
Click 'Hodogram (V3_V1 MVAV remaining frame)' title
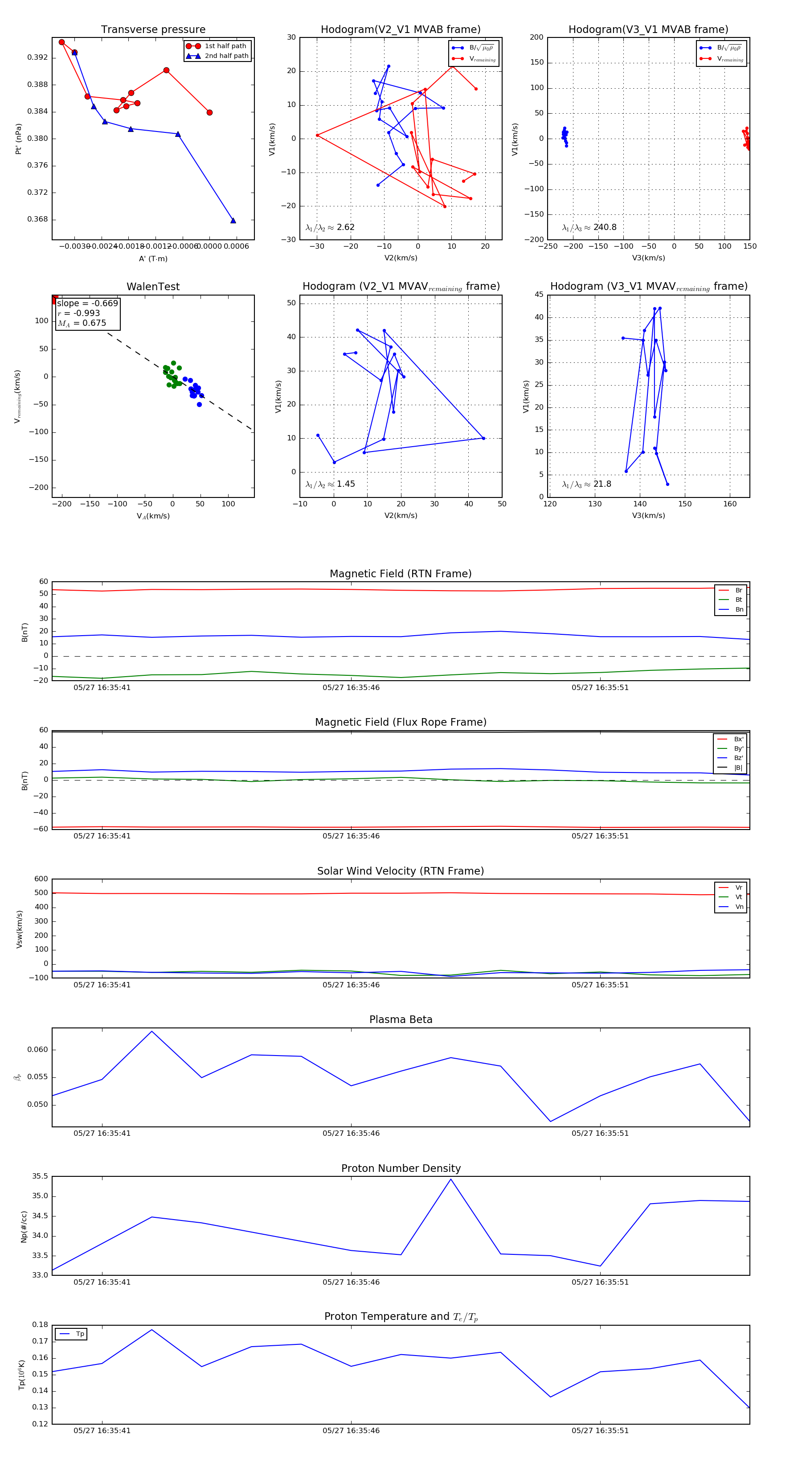(648, 287)
